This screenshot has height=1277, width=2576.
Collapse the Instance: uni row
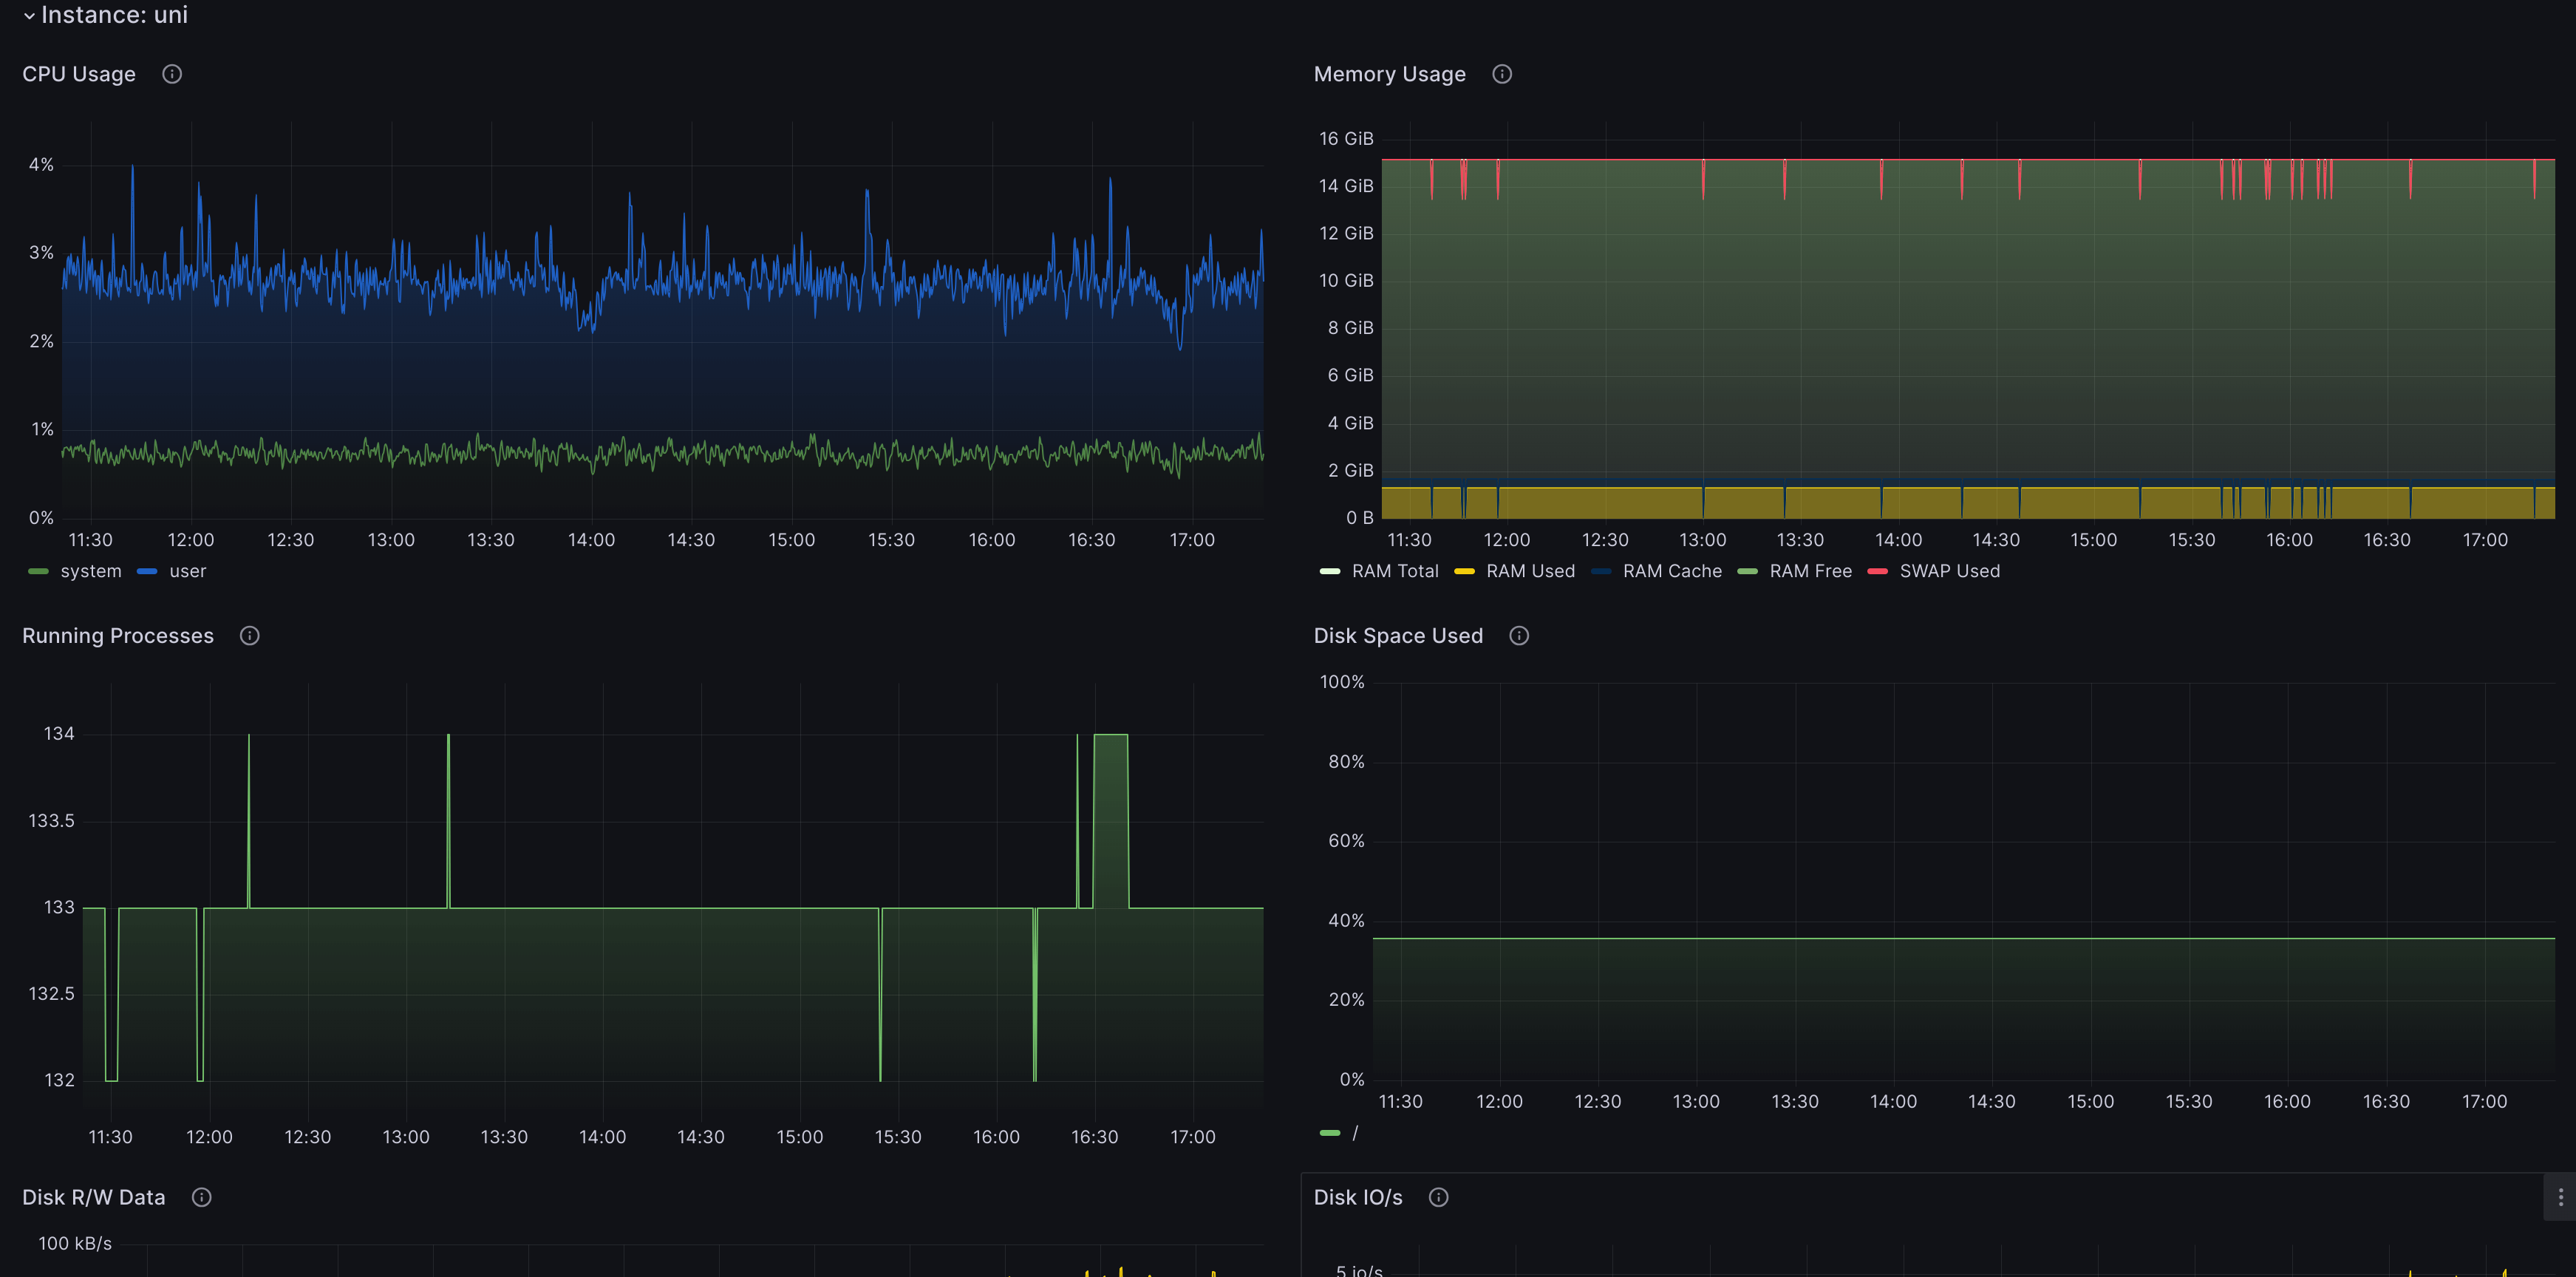pos(29,15)
